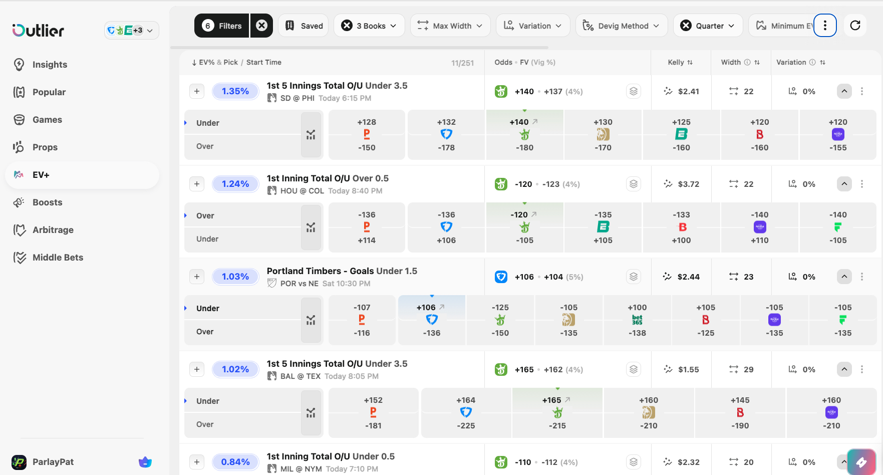Open row options for HOU @ COL bet
This screenshot has height=475, width=883.
[x=862, y=184]
